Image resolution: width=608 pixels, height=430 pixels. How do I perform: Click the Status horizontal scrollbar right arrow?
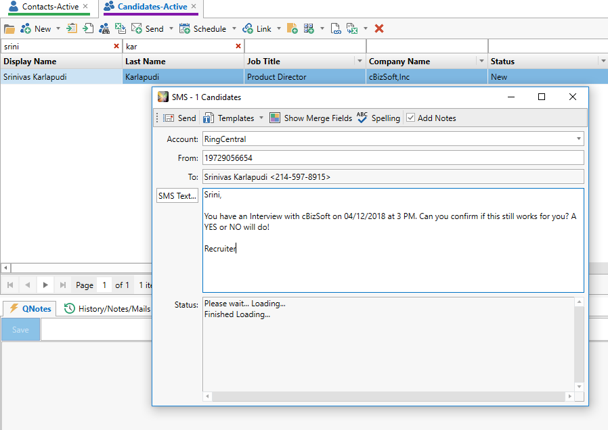point(569,396)
